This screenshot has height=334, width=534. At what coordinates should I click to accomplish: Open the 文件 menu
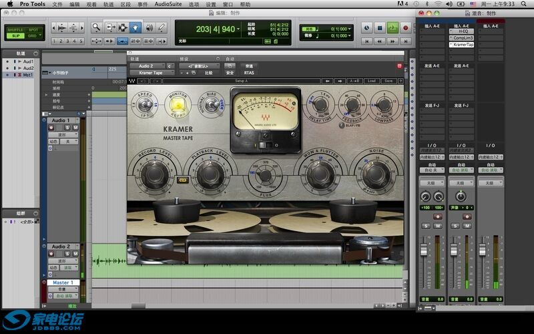[57, 4]
